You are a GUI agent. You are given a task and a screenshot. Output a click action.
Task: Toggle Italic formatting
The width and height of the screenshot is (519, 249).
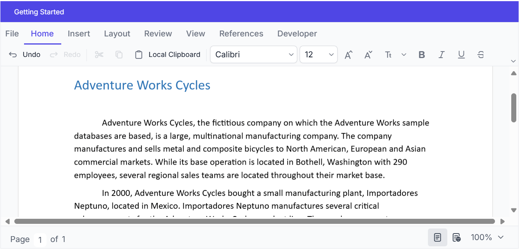(441, 55)
